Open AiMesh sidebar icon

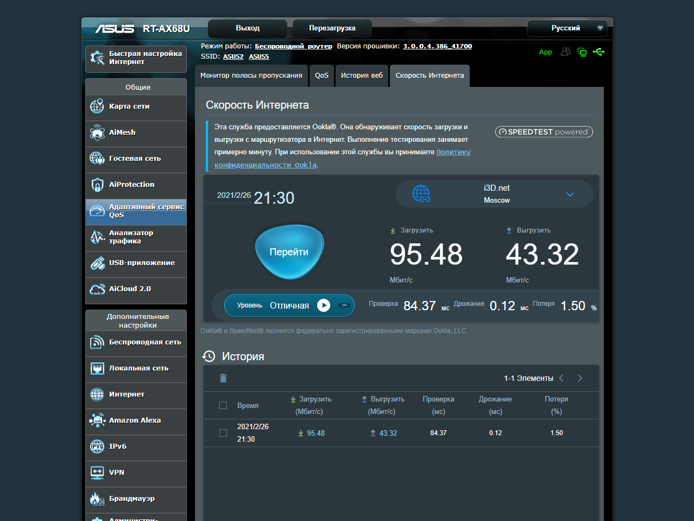[97, 133]
